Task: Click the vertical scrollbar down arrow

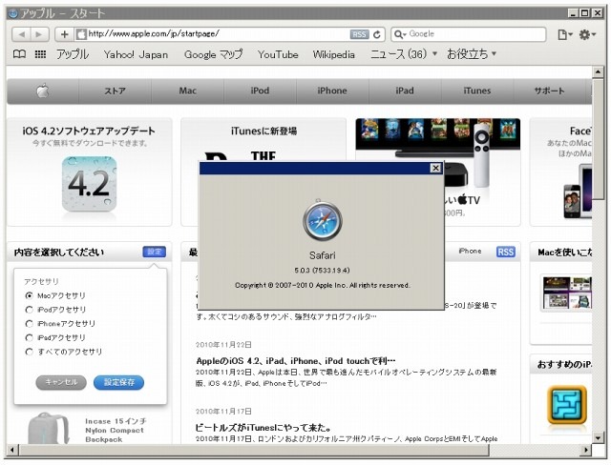Action: pos(599,437)
